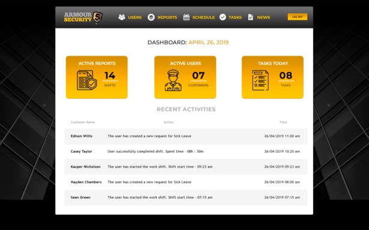Click the shift start time 07:15 am action
Viewport: 369px width, 230px height.
160,198
